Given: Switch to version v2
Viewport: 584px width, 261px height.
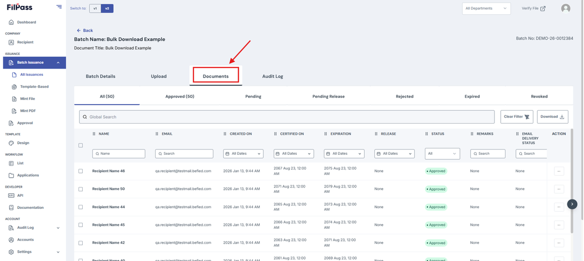Looking at the screenshot, I should point(107,8).
